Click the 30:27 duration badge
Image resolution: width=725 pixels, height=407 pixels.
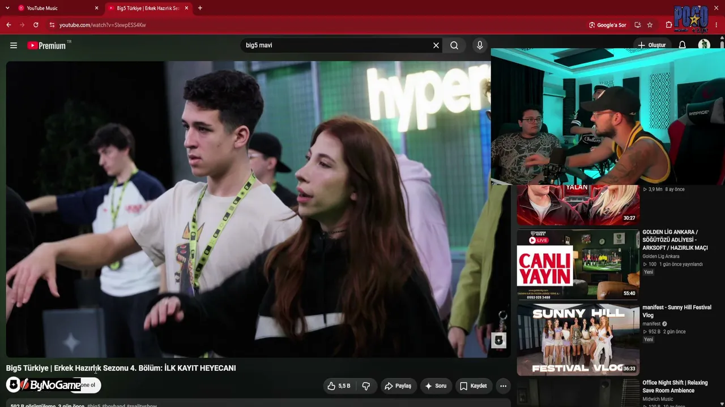629,218
